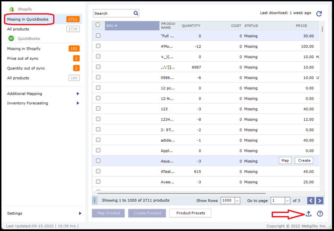The height and width of the screenshot is (231, 334).
Task: Select the checkbox for the Asus row
Action: [x=98, y=161]
